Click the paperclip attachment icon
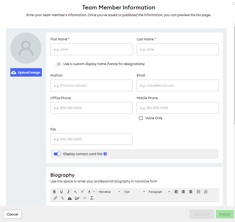This screenshot has width=235, height=222. (62, 198)
